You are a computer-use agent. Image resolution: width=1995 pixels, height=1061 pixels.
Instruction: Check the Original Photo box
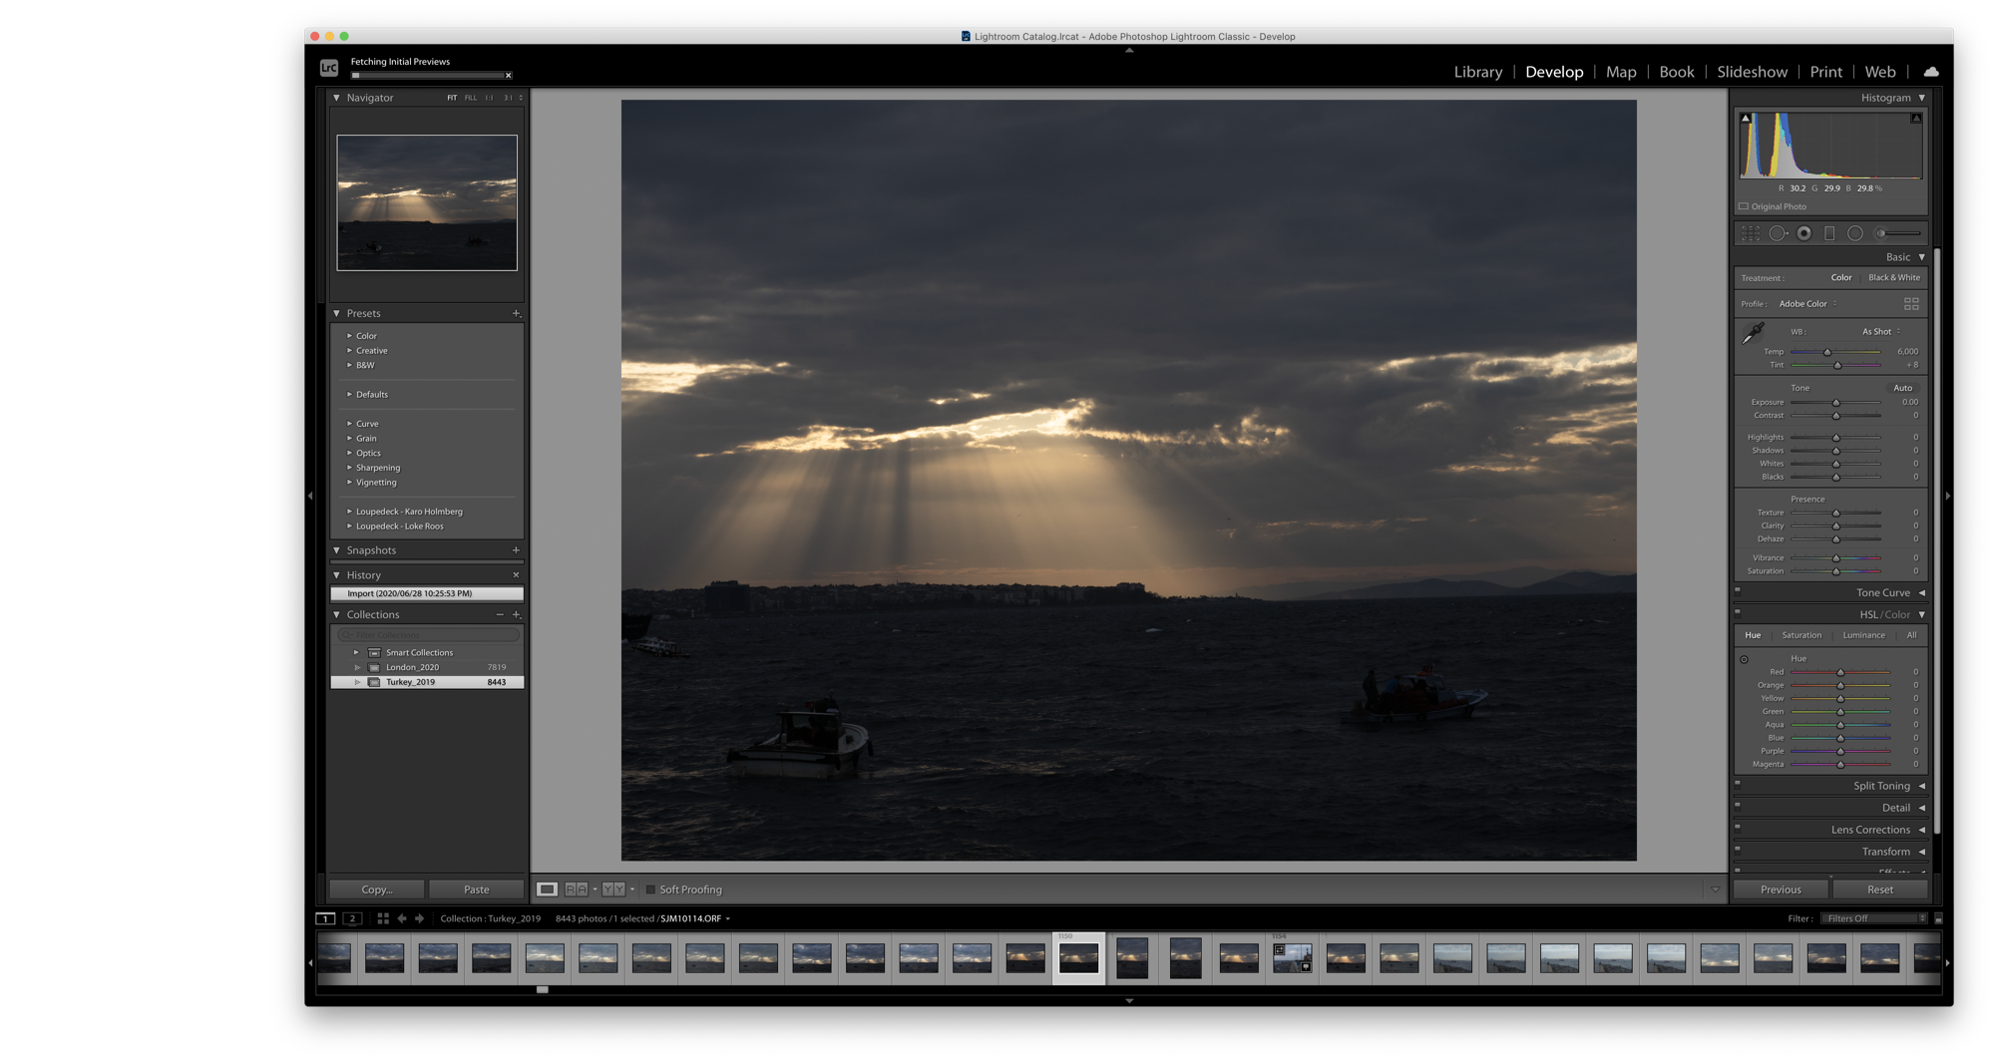pyautogui.click(x=1744, y=206)
